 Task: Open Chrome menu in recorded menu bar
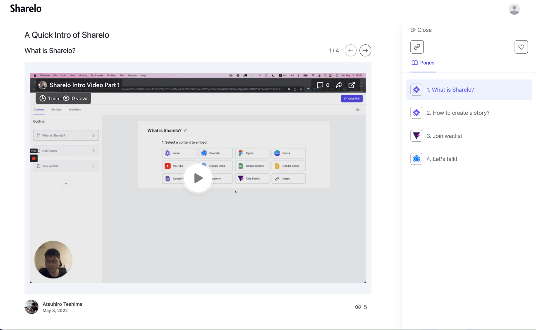tap(45, 75)
